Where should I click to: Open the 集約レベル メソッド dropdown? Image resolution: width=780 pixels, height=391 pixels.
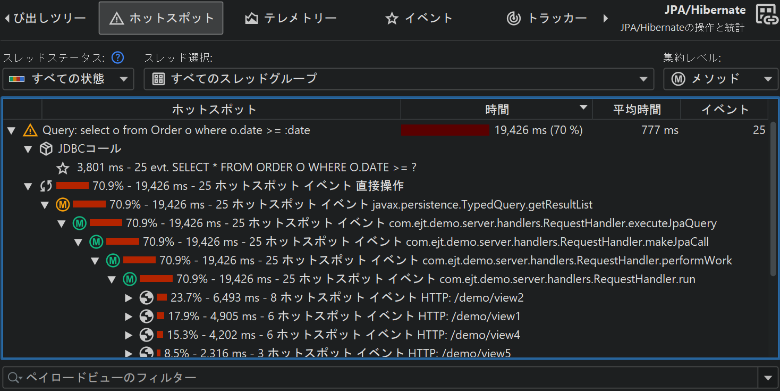720,79
